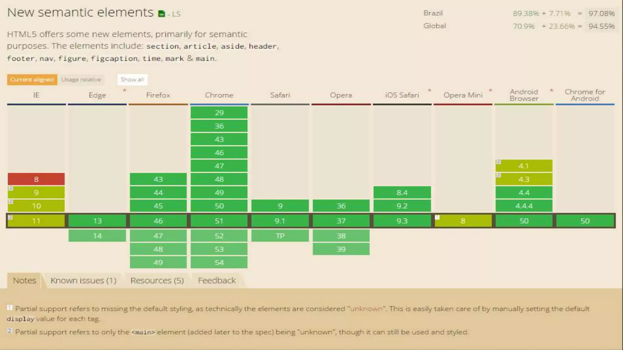Click the LS spec status link
The image size is (623, 350).
coord(176,14)
